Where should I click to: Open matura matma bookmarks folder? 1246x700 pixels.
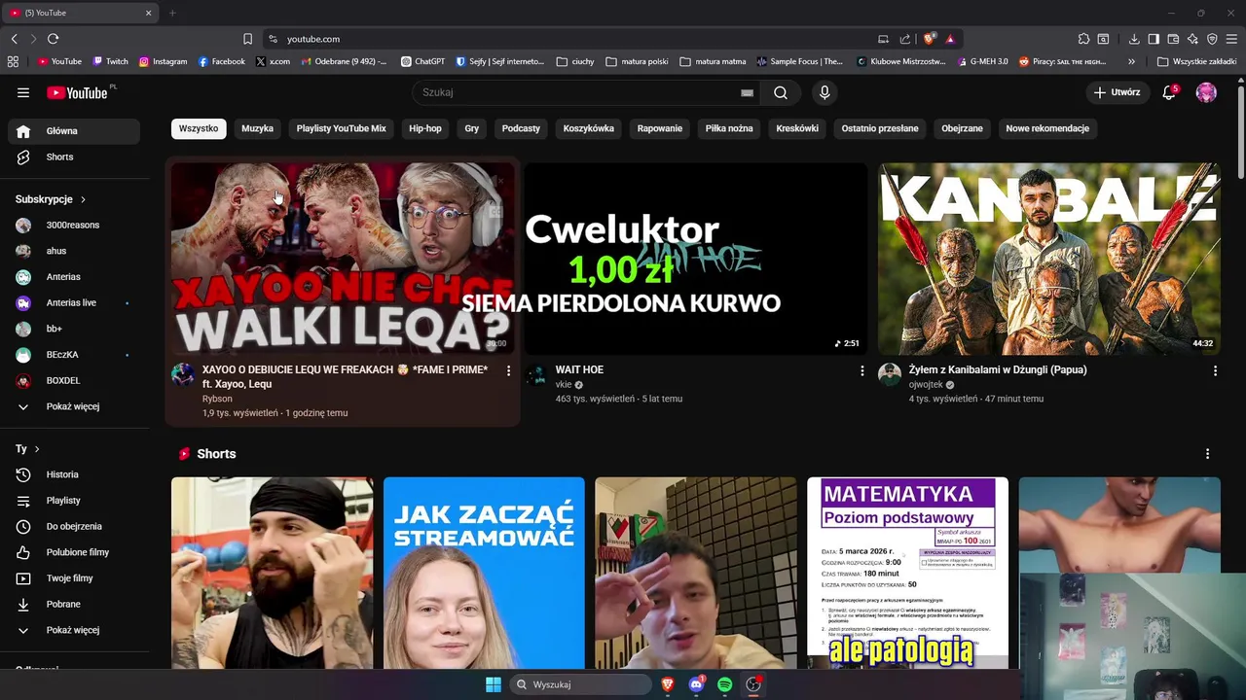(713, 61)
